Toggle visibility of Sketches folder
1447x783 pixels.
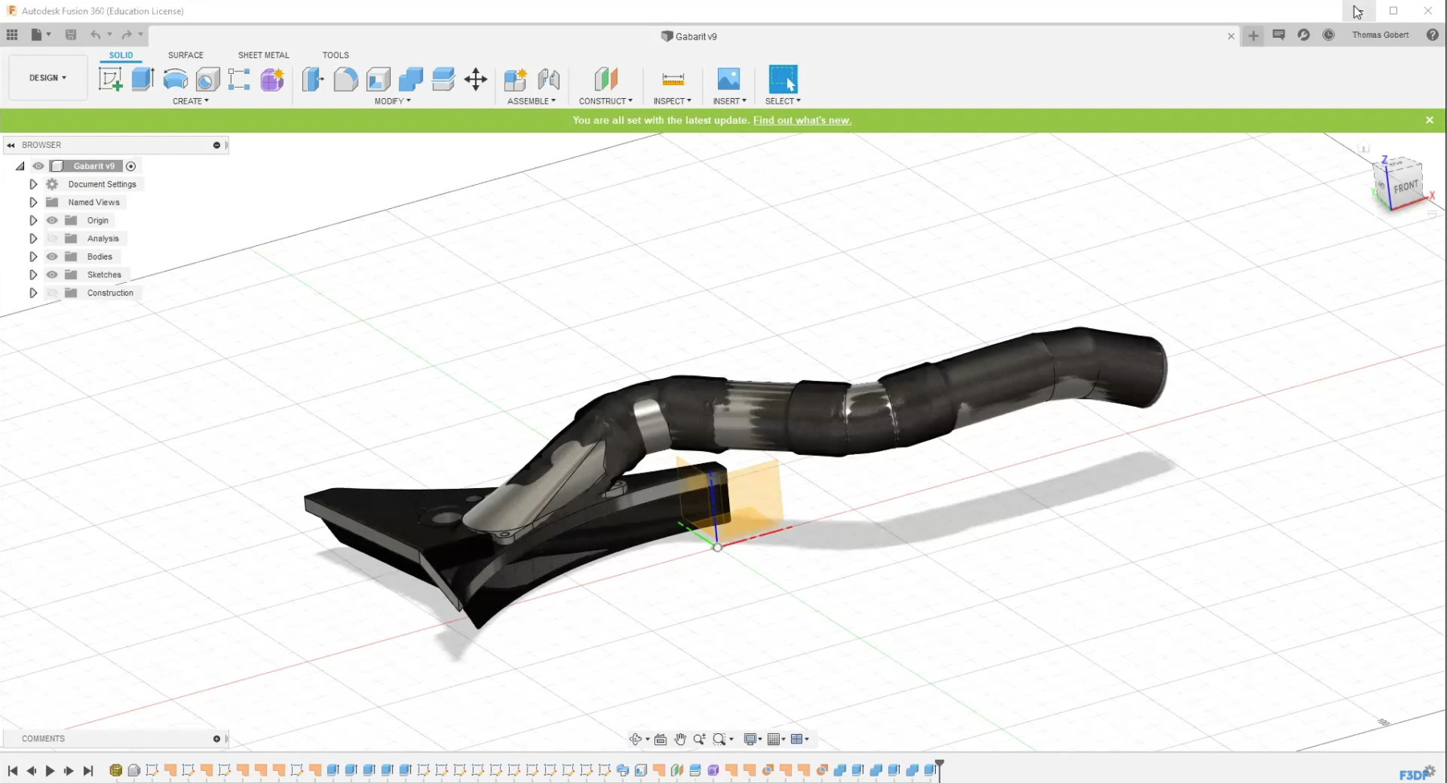[x=52, y=275]
